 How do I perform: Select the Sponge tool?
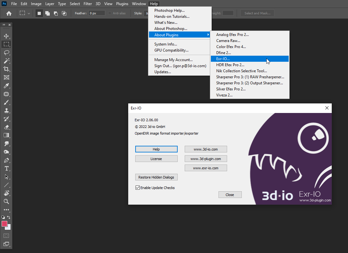click(6, 152)
